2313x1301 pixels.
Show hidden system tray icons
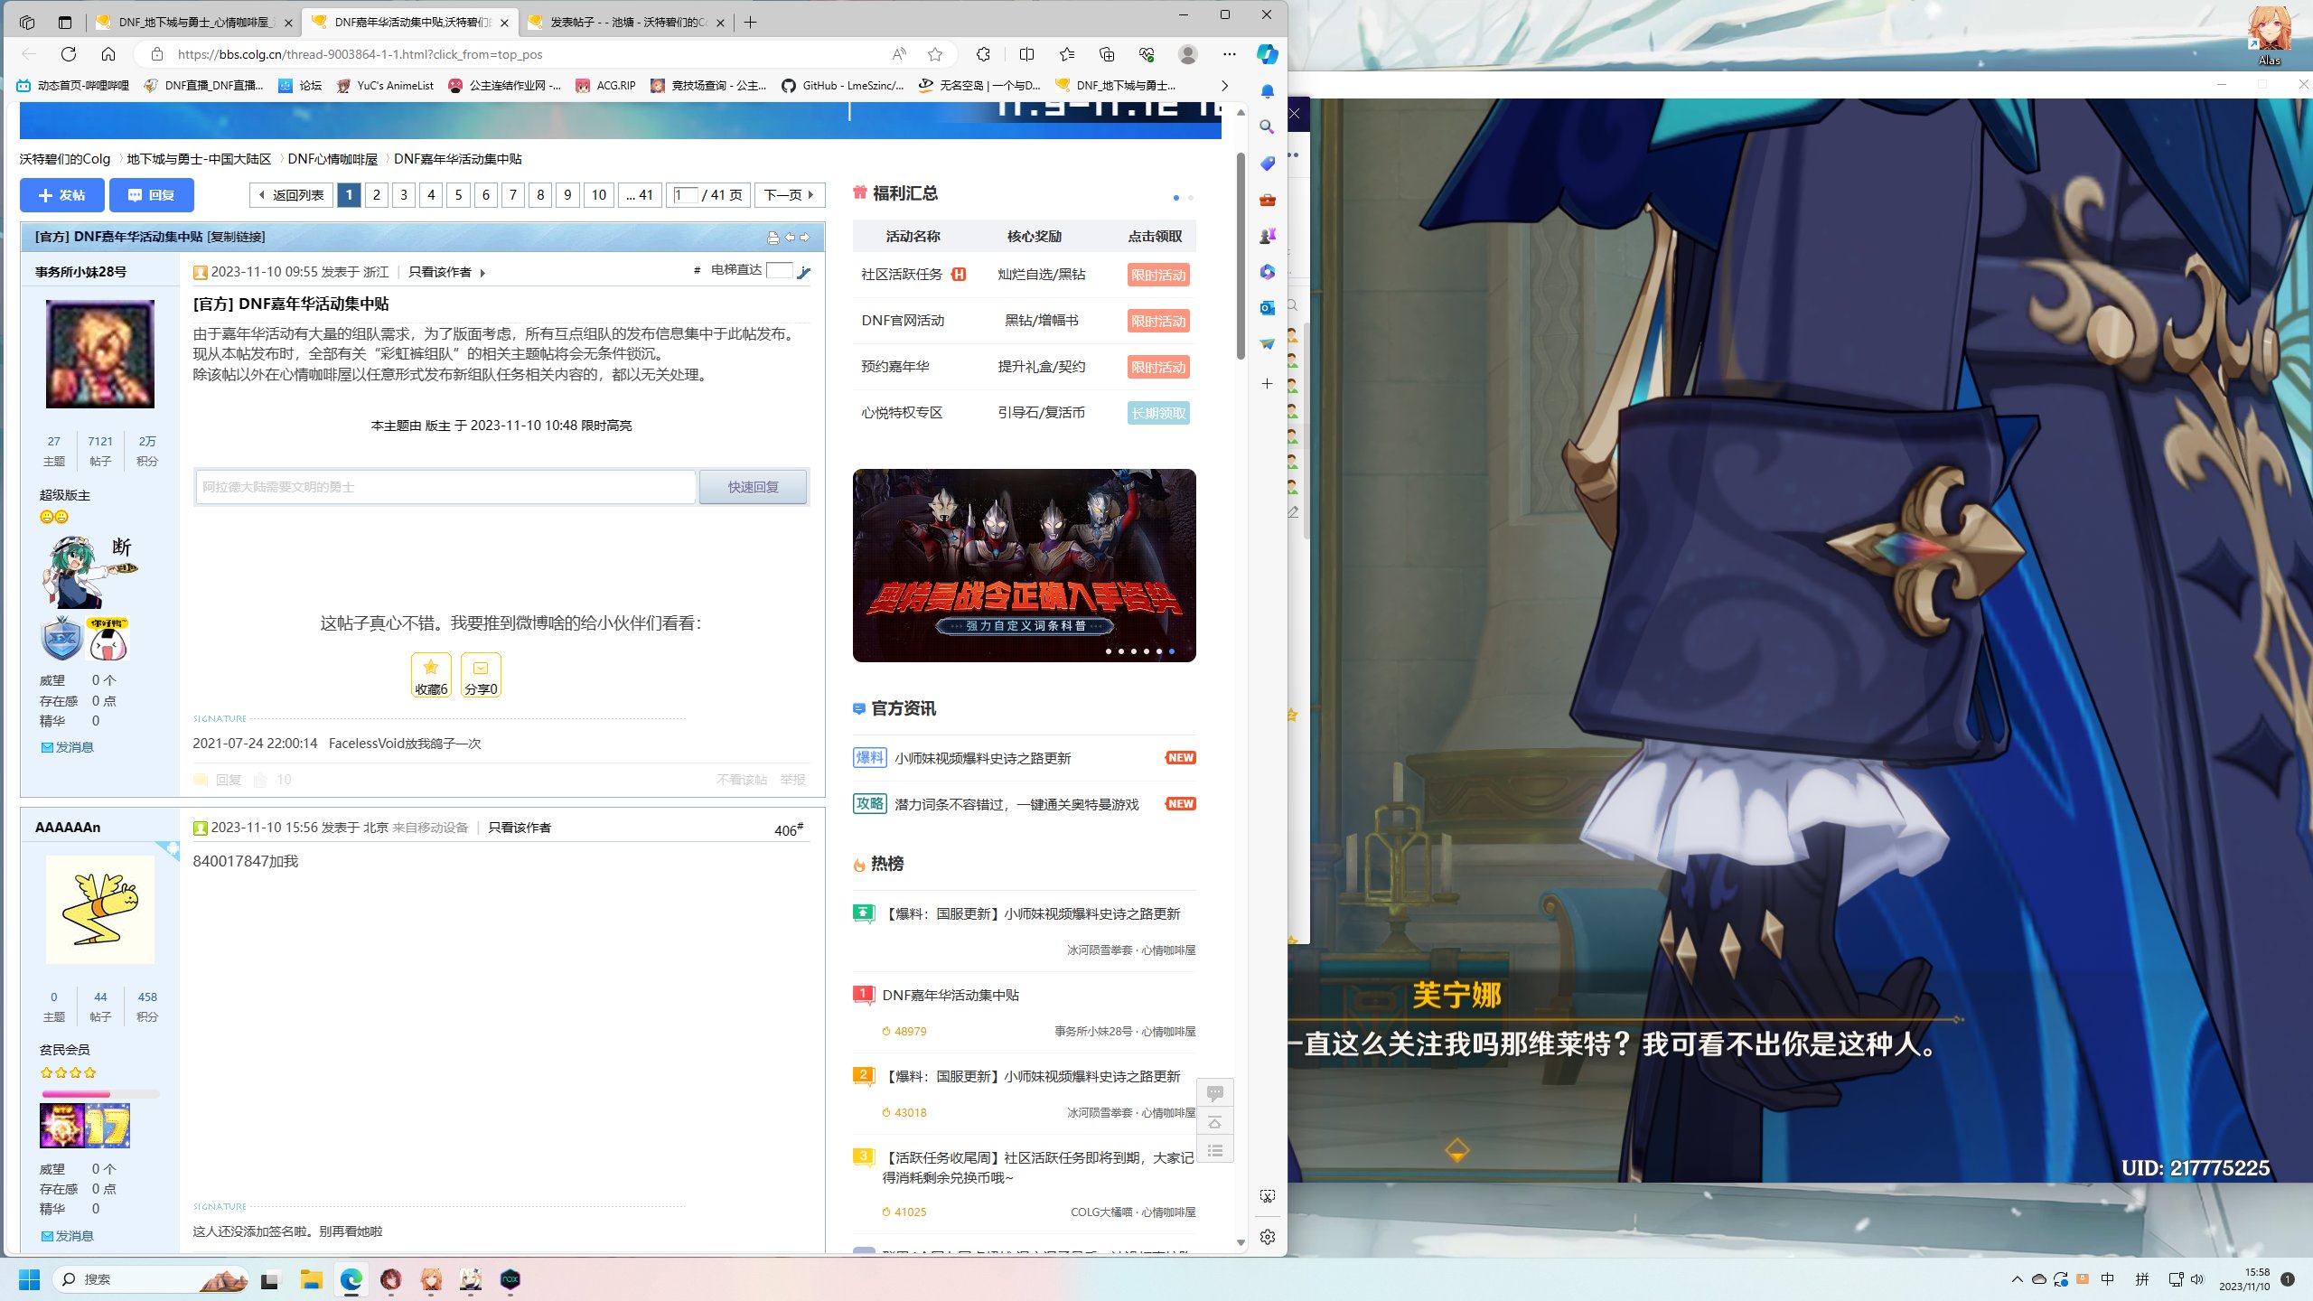pyautogui.click(x=2017, y=1279)
